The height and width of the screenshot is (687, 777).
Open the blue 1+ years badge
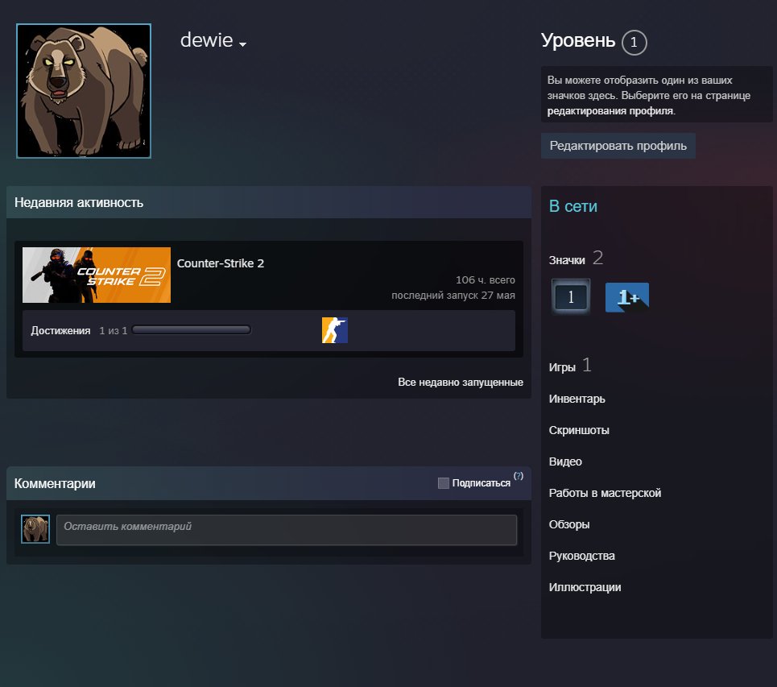[x=627, y=297]
